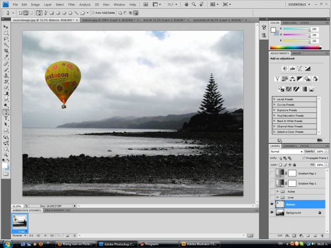
Task: Add a Vibrance adjustment layer
Action: (x=277, y=79)
